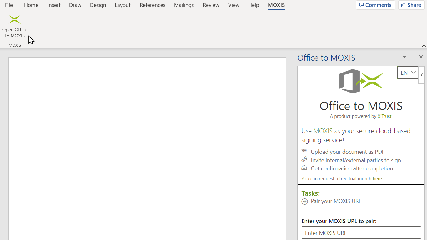Click the Pair your MOXIS URL arrow icon
The image size is (427, 240).
(x=305, y=202)
